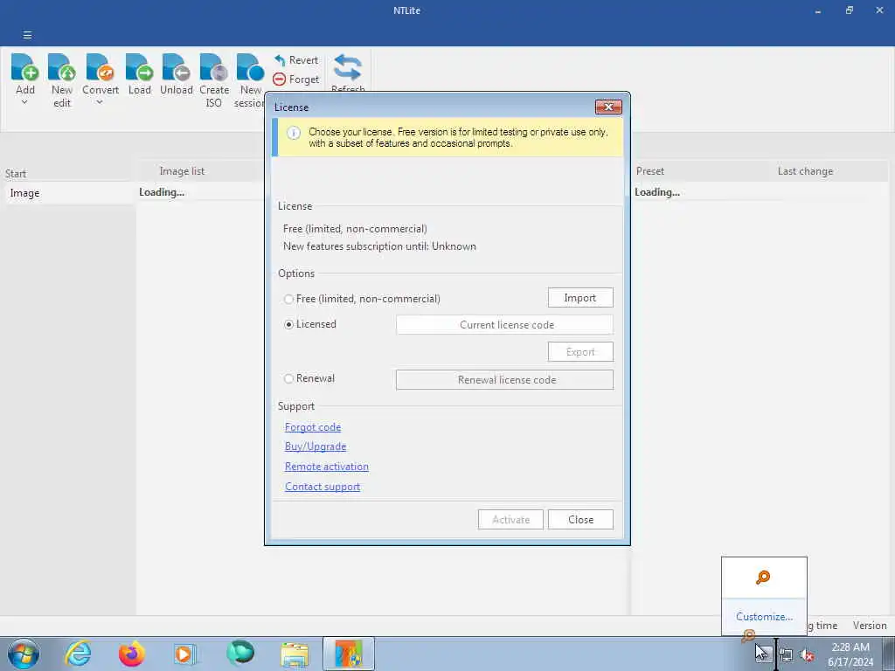Open the Contact support link

tap(323, 487)
